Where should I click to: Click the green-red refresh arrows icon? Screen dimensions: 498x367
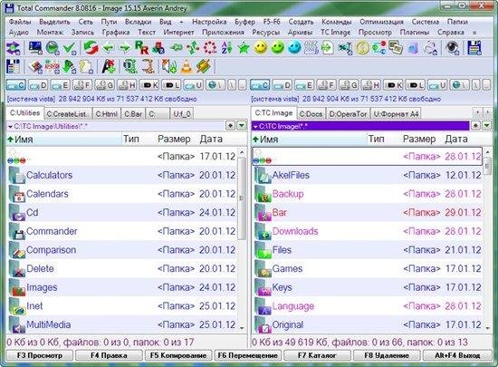tap(91, 48)
